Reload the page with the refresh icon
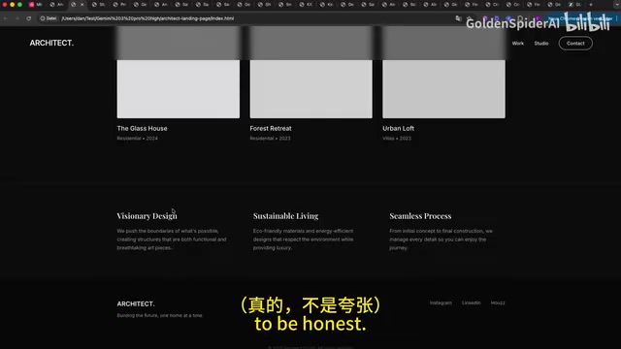Image resolution: width=621 pixels, height=349 pixels. pos(28,18)
